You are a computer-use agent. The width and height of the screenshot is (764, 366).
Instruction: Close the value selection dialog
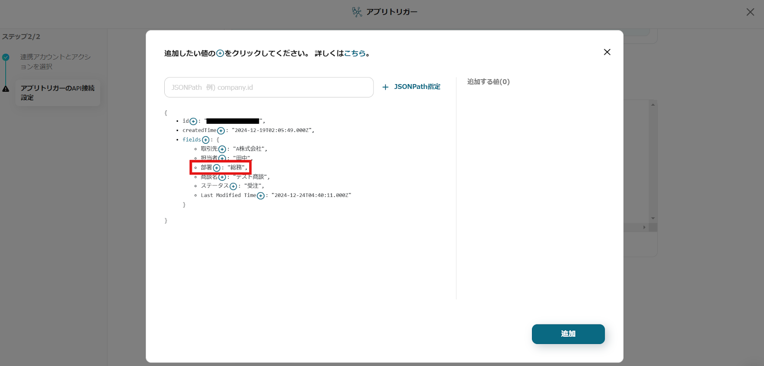tap(607, 52)
